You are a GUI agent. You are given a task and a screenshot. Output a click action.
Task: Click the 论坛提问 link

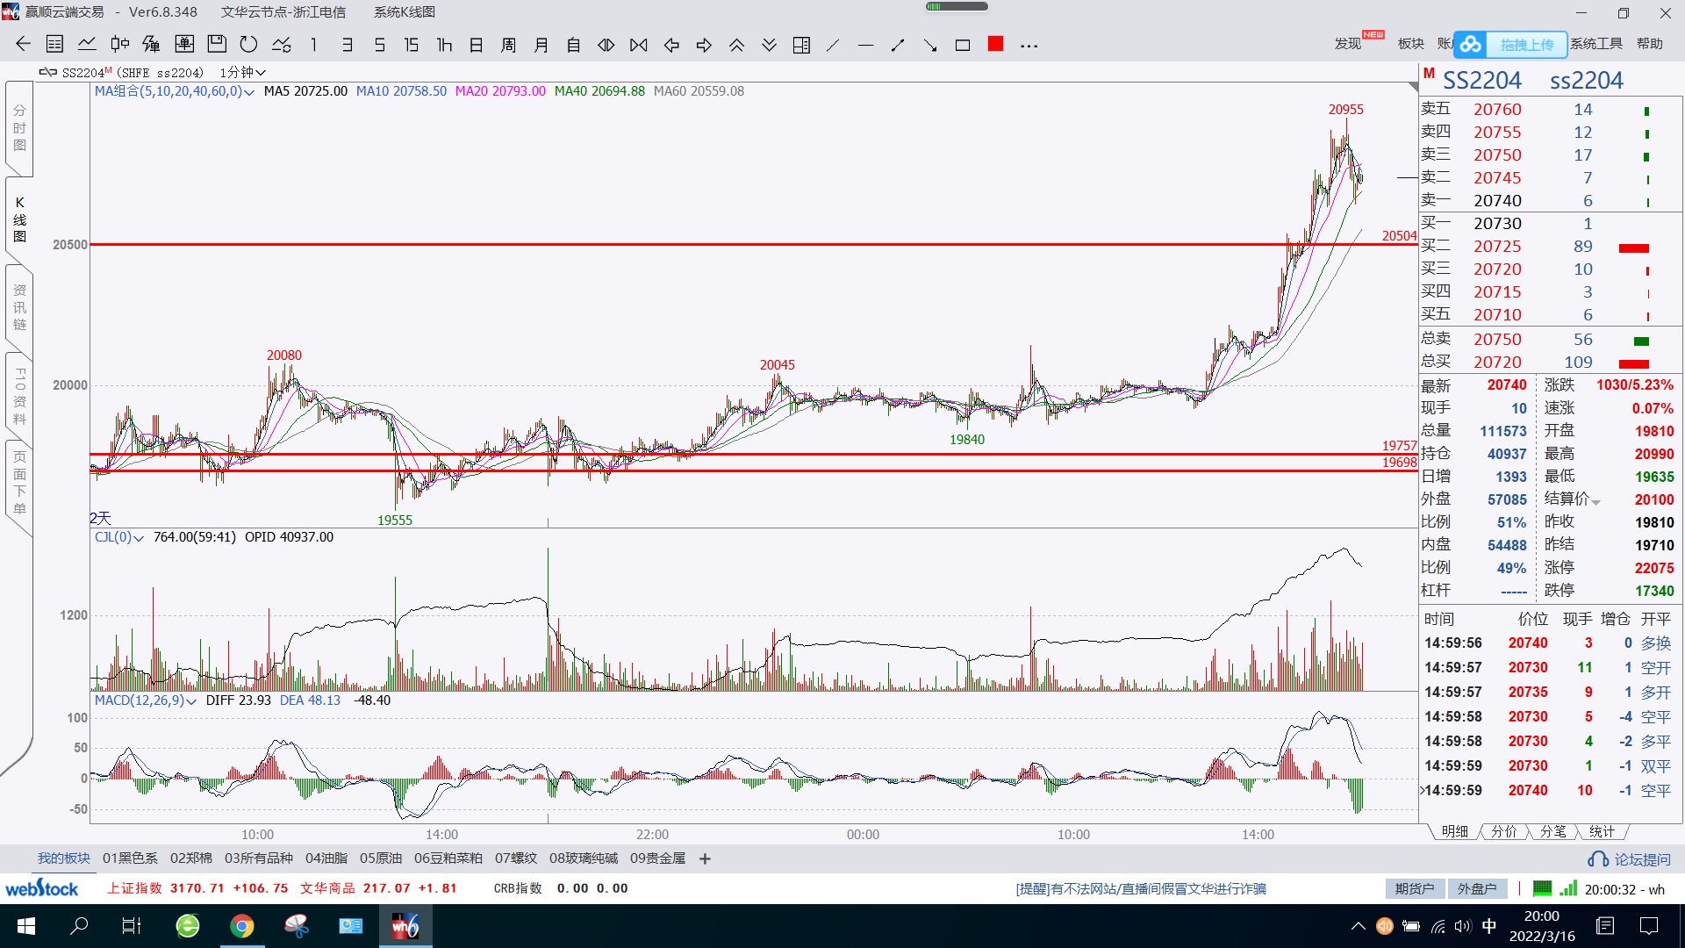[x=1630, y=859]
